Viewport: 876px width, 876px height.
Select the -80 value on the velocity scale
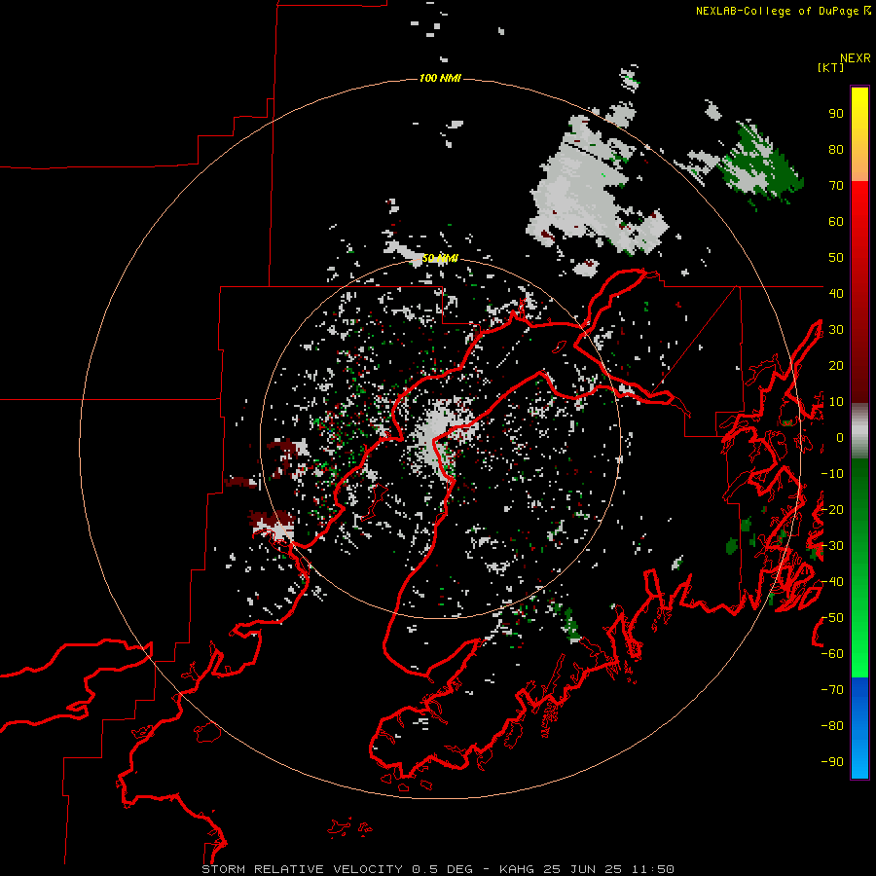click(x=832, y=726)
